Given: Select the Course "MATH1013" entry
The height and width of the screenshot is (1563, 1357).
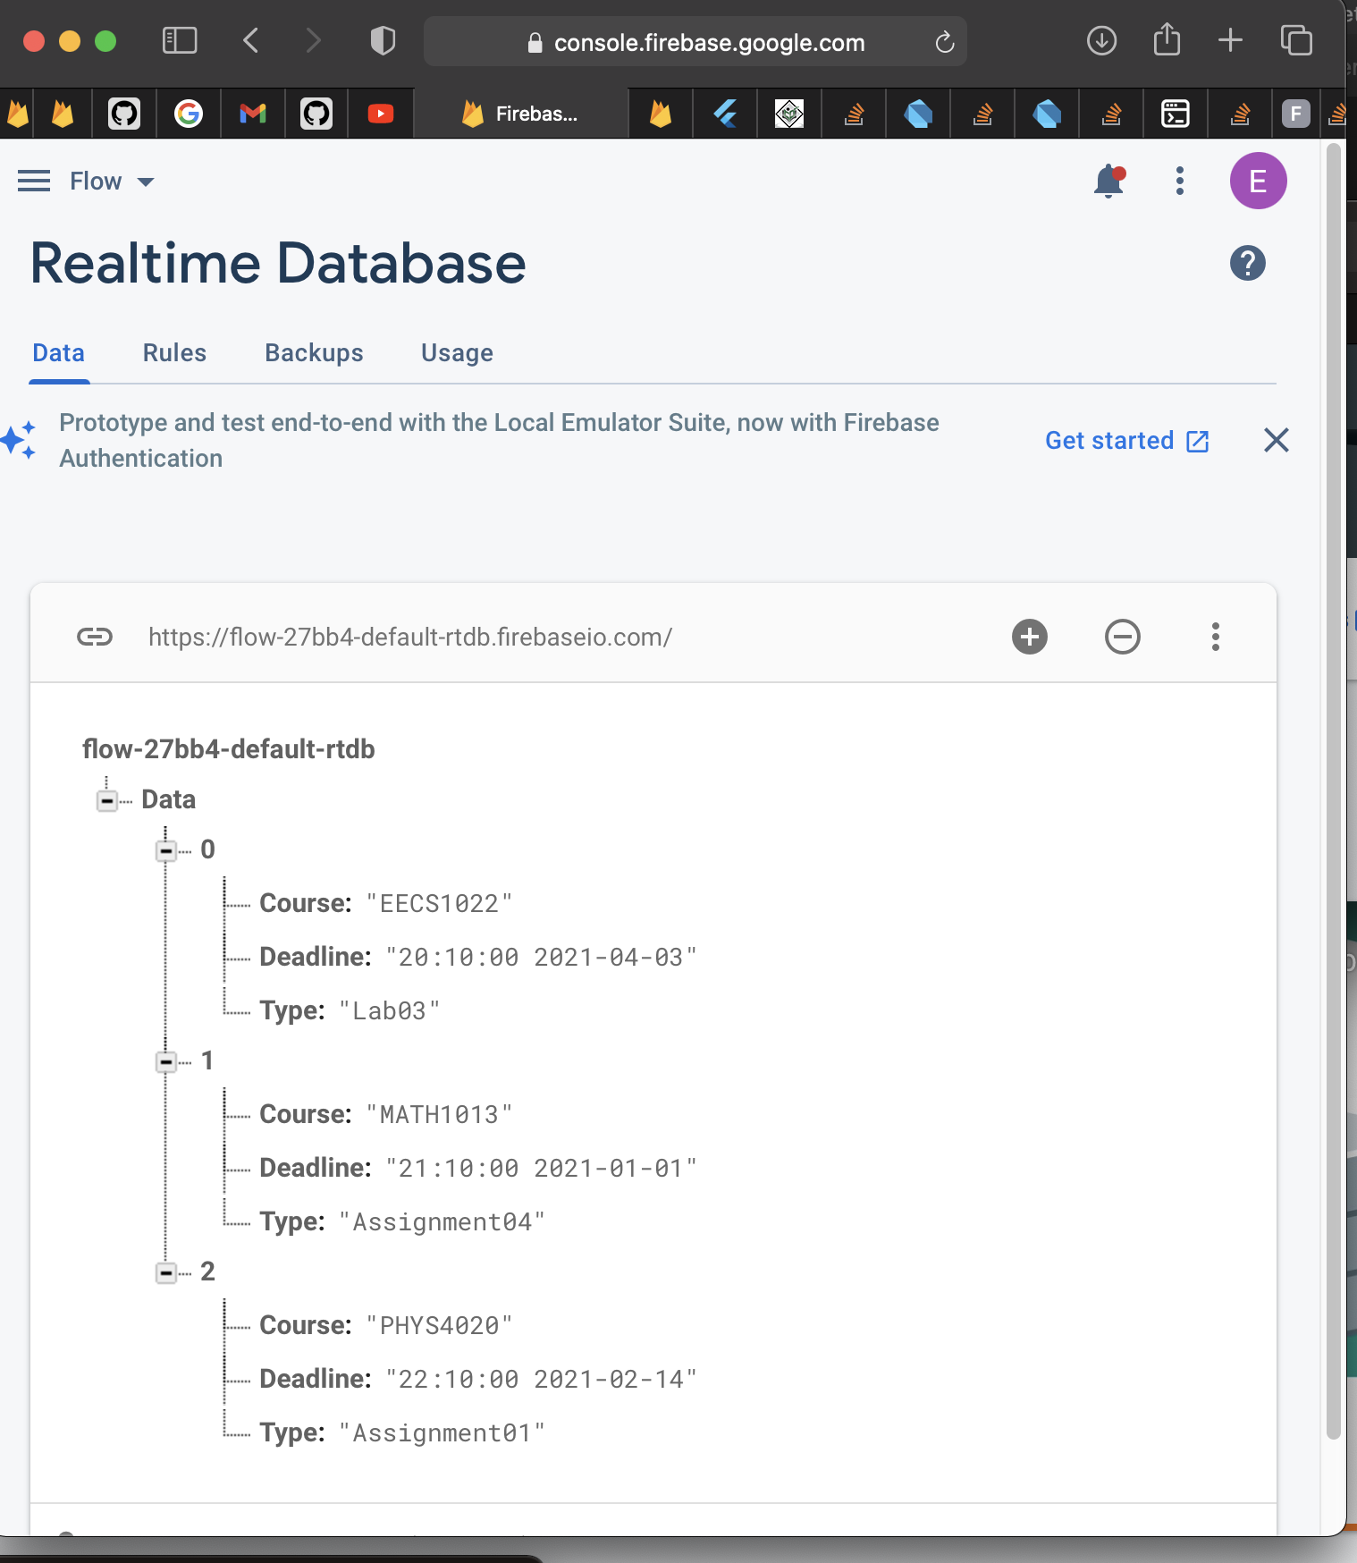Looking at the screenshot, I should tap(385, 1114).
